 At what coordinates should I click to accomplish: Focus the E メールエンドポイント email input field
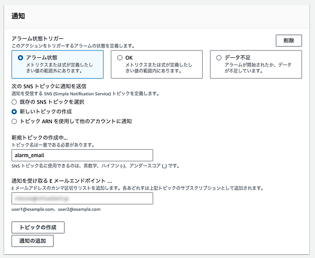[x=82, y=198]
